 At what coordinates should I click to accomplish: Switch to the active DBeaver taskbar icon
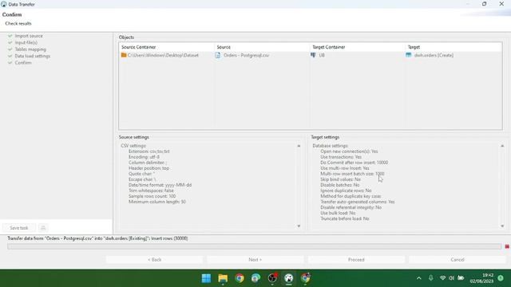tap(289, 278)
